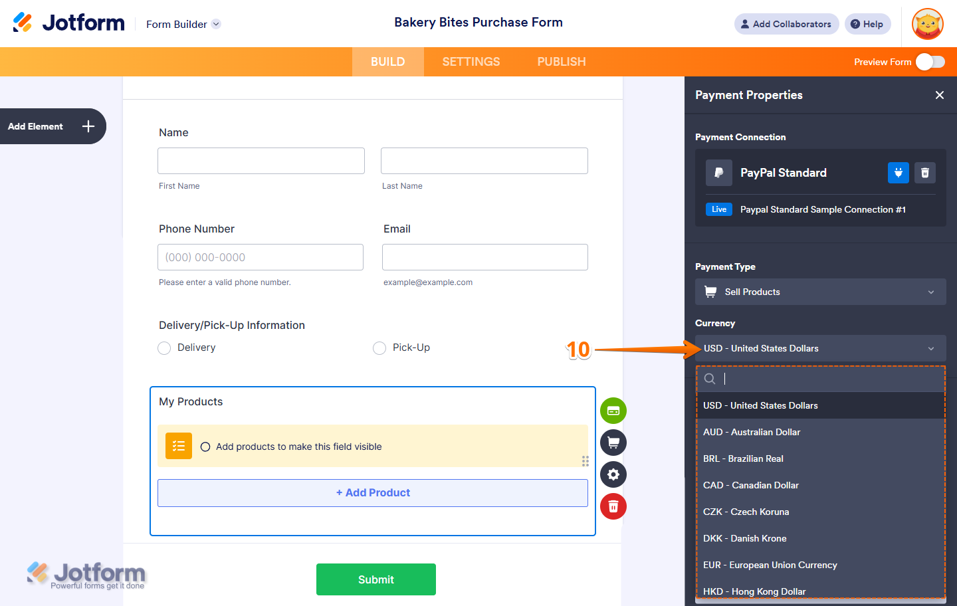Click the blue plug icon on PayPal Standard connection
The height and width of the screenshot is (606, 957).
898,173
